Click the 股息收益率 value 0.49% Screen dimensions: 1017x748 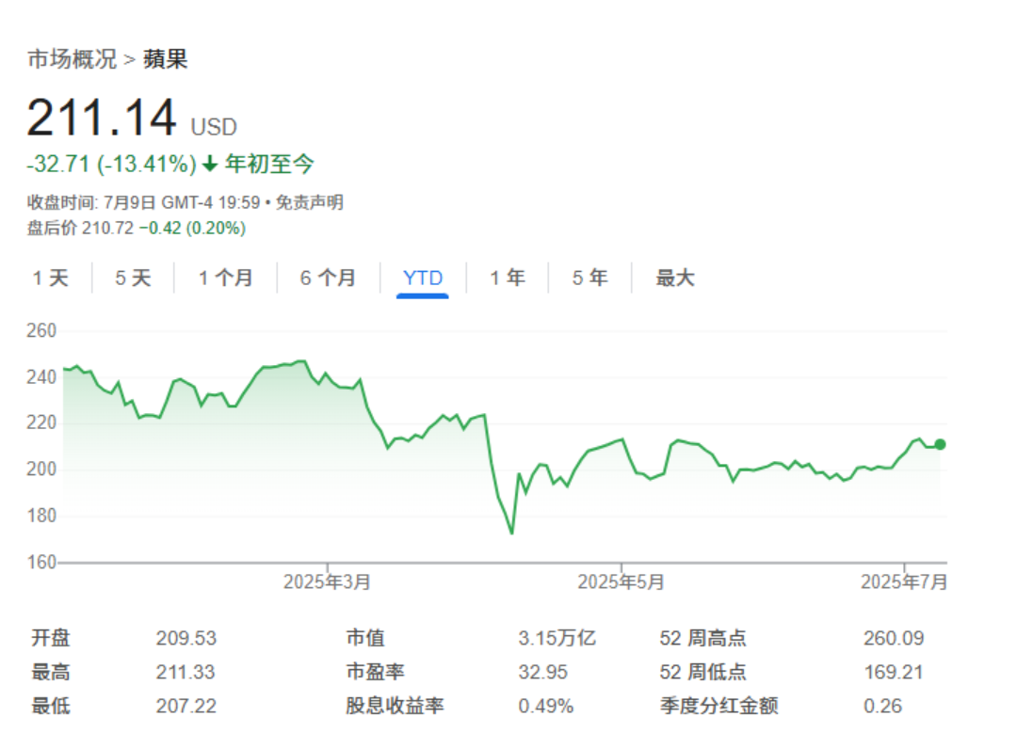click(546, 706)
